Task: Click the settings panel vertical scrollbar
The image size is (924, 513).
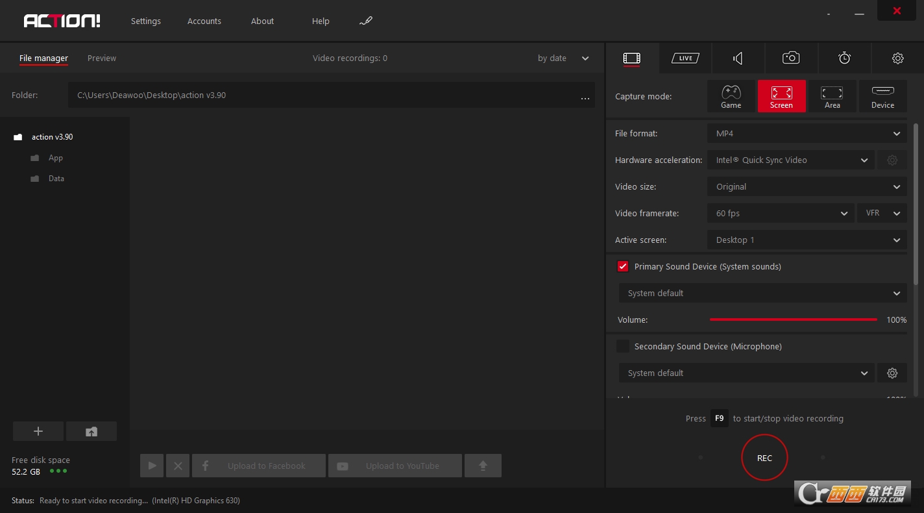Action: [916, 204]
